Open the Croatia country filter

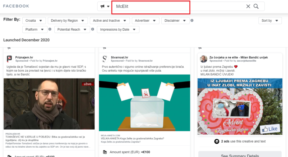pos(34,21)
